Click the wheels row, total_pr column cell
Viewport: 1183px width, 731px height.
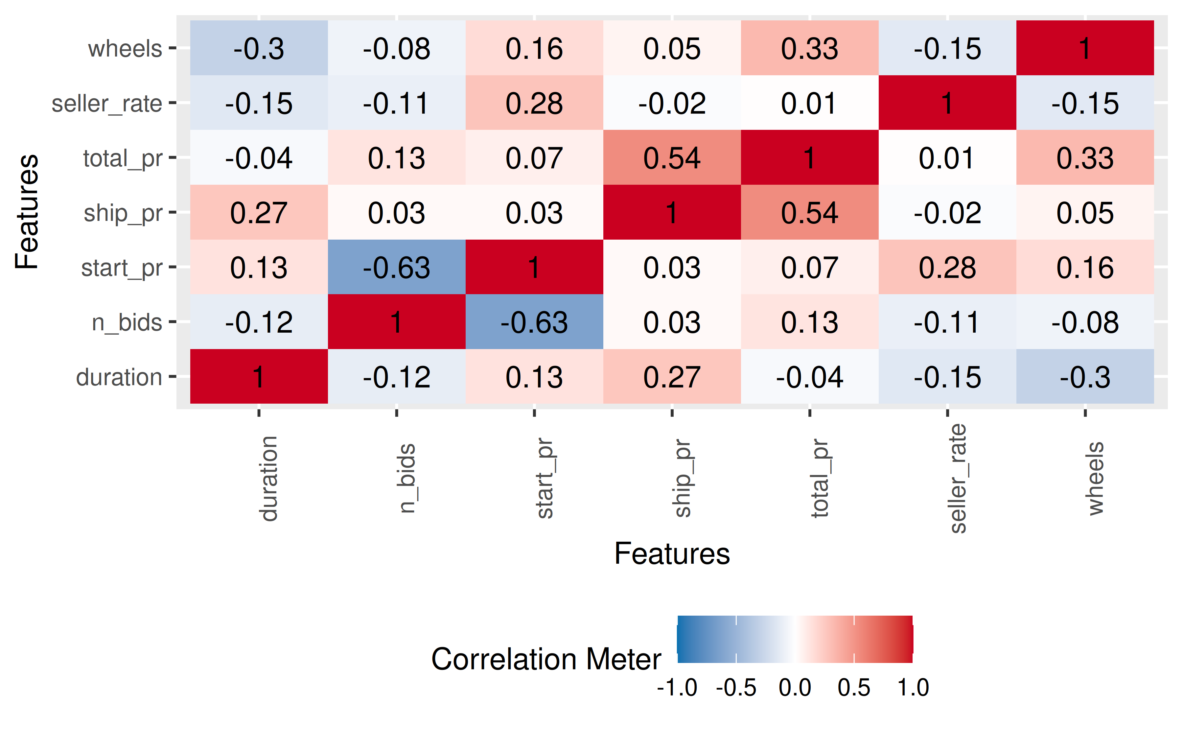(809, 48)
